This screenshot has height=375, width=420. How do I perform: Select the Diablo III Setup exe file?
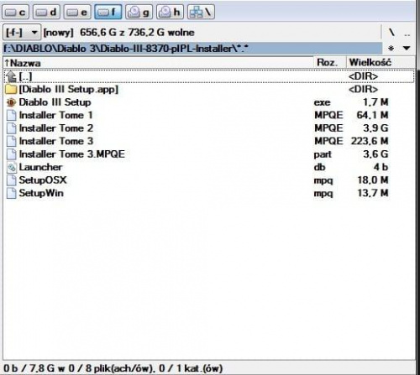(x=55, y=102)
